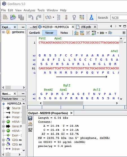Click the find features icon in viewer toolbar
This screenshot has width=127, height=157.
76,33
